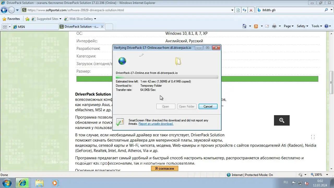The image size is (334, 188).
Task: Click the RU language indicator
Action: [286, 182]
